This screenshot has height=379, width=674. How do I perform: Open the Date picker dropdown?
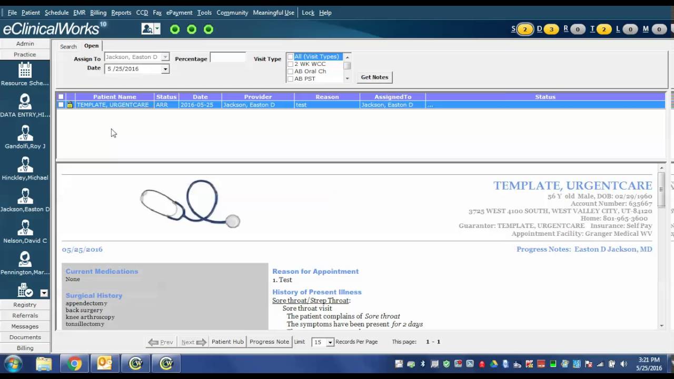click(x=165, y=69)
